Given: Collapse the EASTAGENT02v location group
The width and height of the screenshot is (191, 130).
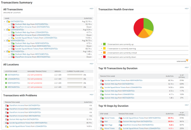Looking at the screenshot, I should [5, 21].
